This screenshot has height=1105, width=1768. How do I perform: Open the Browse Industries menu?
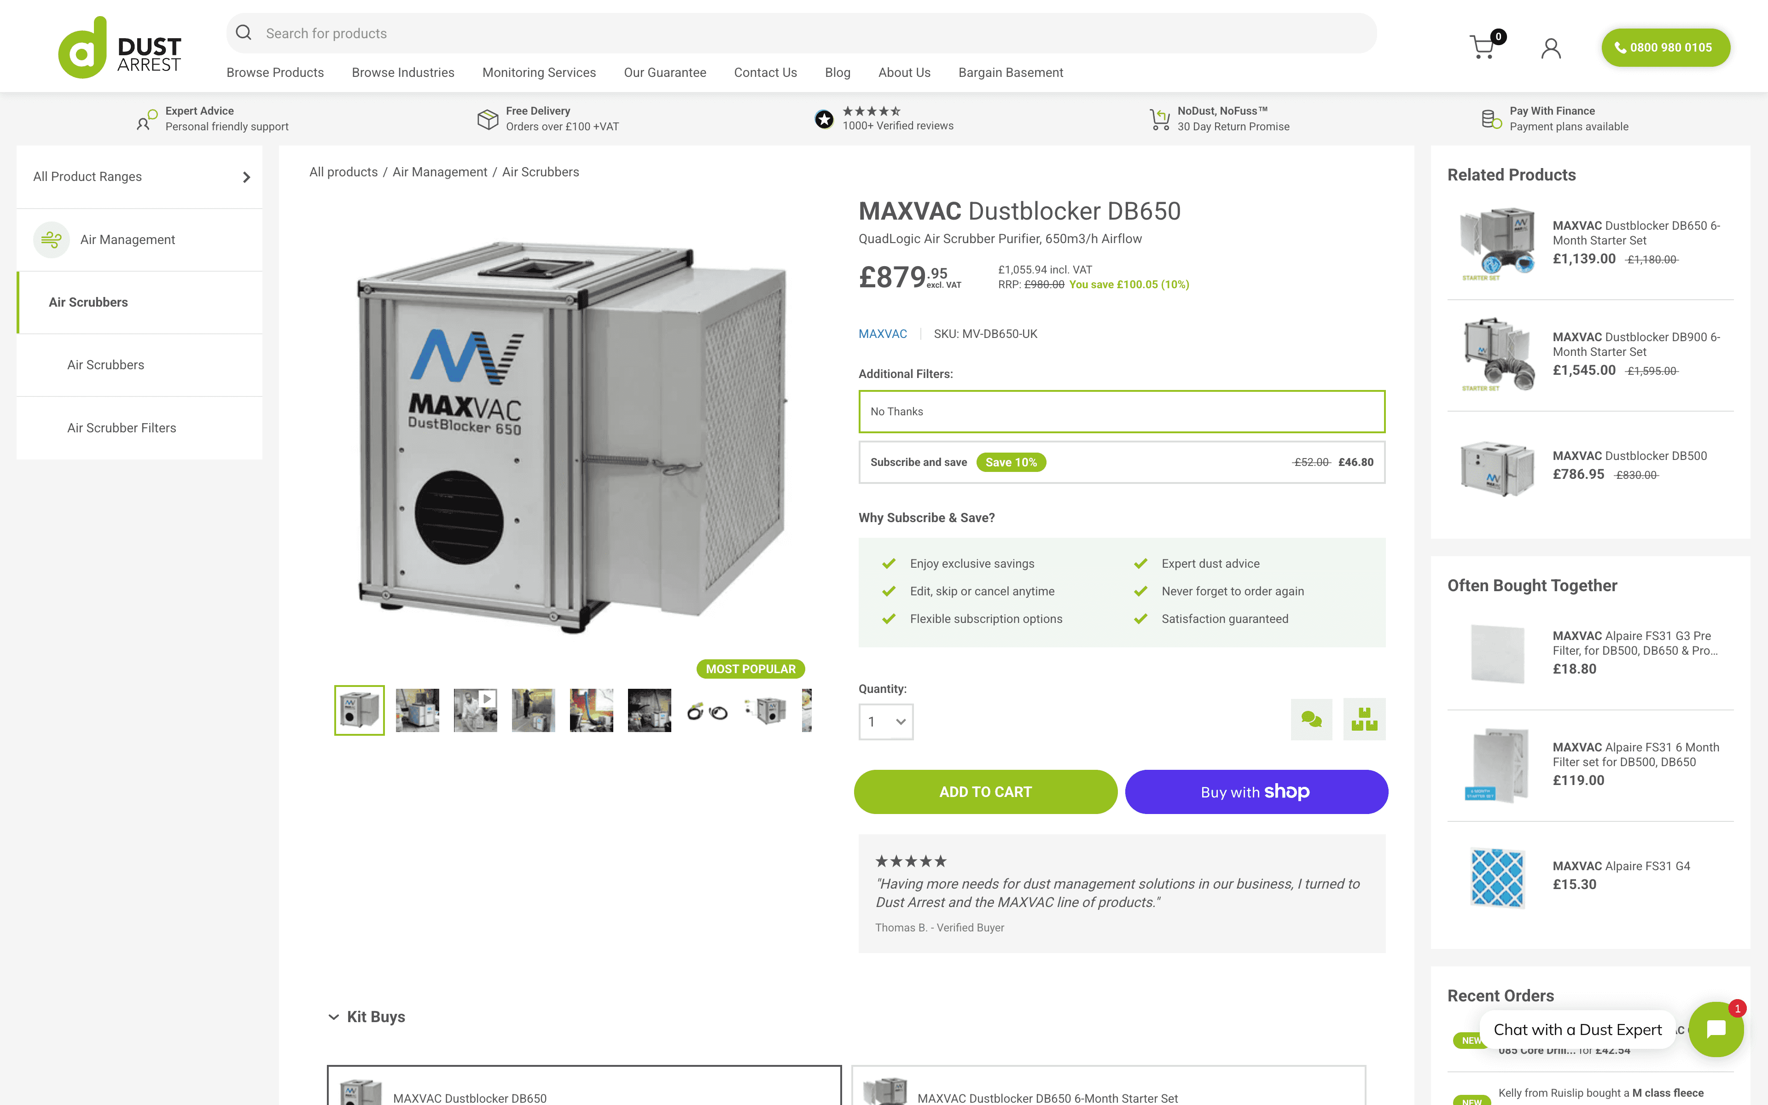[x=402, y=72]
